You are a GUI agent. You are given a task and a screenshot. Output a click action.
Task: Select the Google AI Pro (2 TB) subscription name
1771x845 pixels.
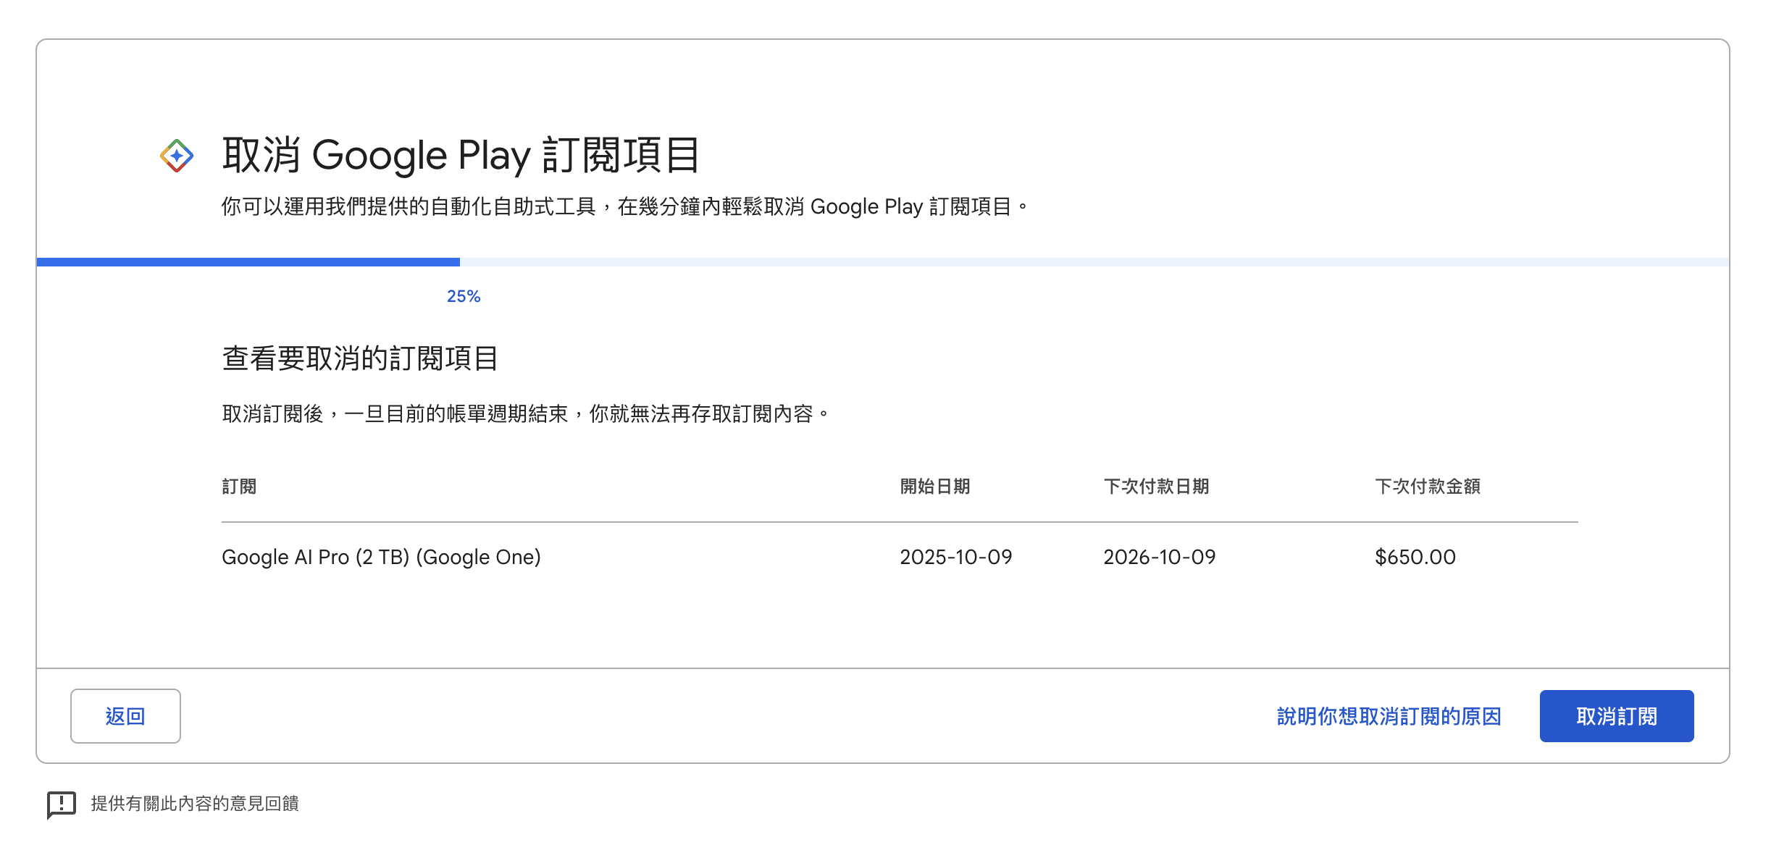pyautogui.click(x=381, y=557)
